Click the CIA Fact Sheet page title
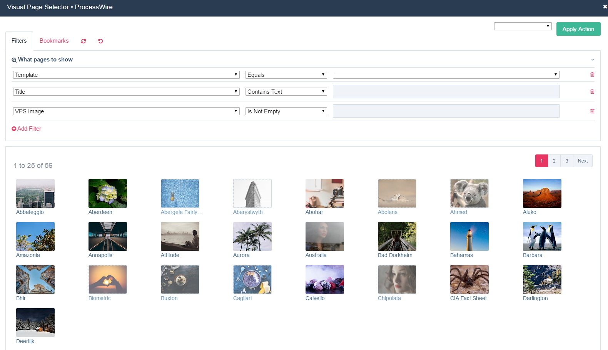 468,298
